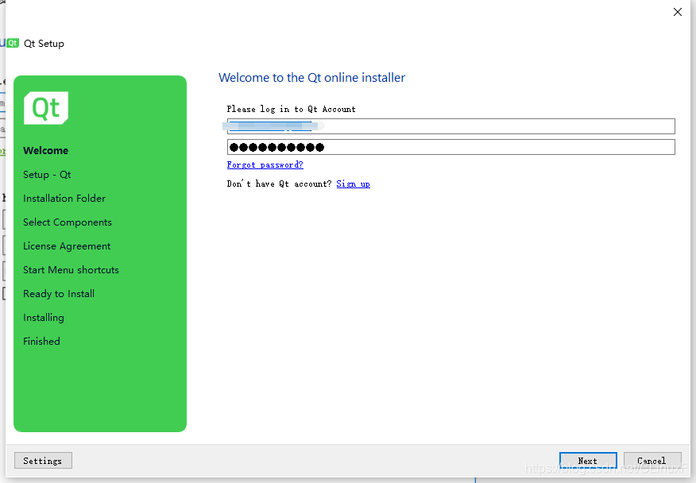
Task: Select the Installing step
Action: coord(44,318)
